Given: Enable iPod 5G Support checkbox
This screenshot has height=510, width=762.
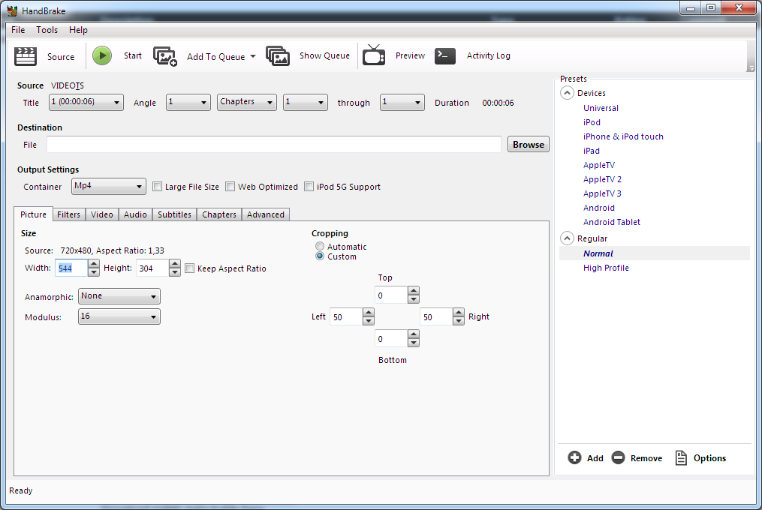Looking at the screenshot, I should coord(309,187).
